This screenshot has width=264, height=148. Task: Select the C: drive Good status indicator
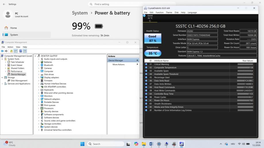(x=150, y=18)
